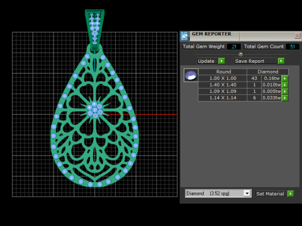Select the 1.14 X 1.14 size cell
The image size is (302, 226).
223,98
